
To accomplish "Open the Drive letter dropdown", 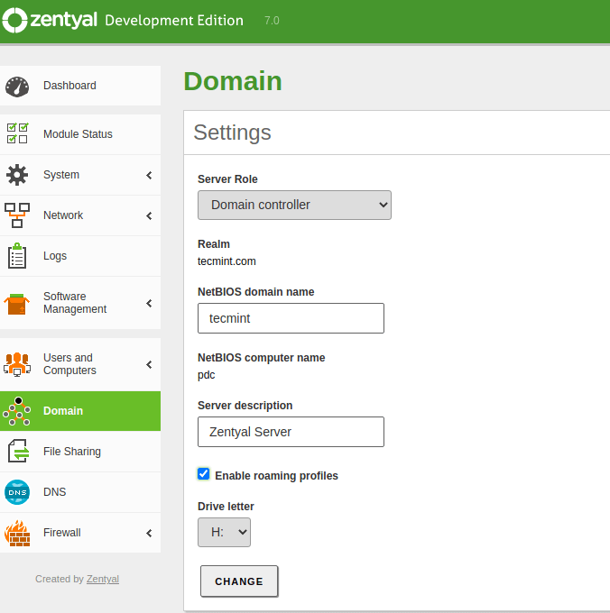I will click(x=224, y=532).
